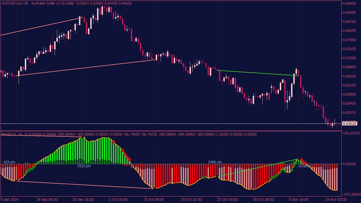The height and width of the screenshot is (203, 361).
Task: Click the black dot at MACD low before 30 Oct
Action: click(251, 191)
